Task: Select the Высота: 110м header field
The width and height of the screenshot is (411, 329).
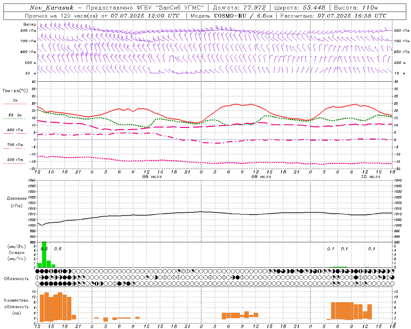Action: tap(356, 8)
